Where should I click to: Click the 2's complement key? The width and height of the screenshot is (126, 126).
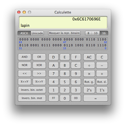[89, 90]
